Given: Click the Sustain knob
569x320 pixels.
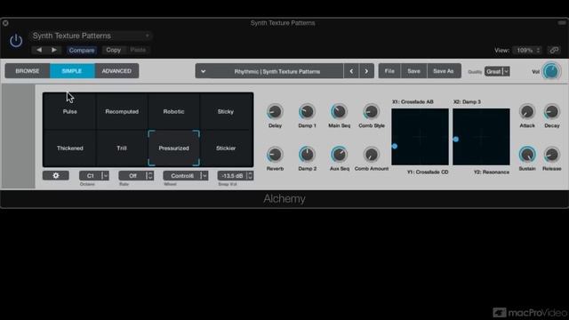Looking at the screenshot, I should click(527, 155).
